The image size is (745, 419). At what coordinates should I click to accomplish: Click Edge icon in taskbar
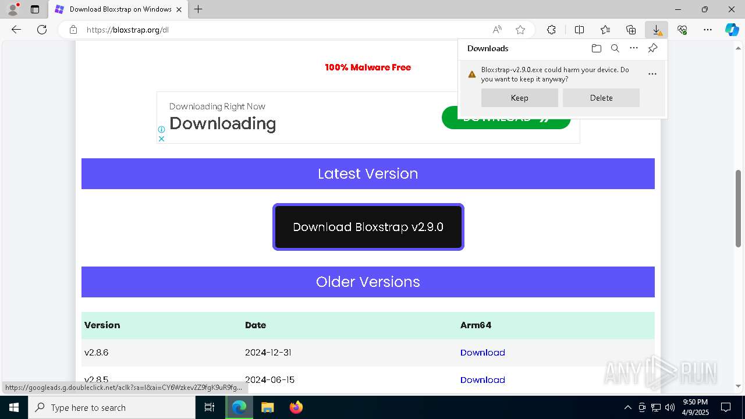239,407
